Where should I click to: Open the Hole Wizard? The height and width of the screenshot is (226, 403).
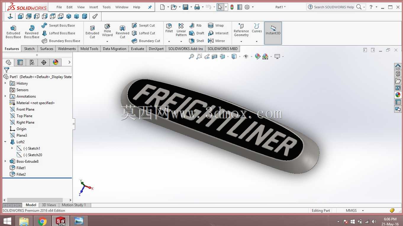click(107, 30)
